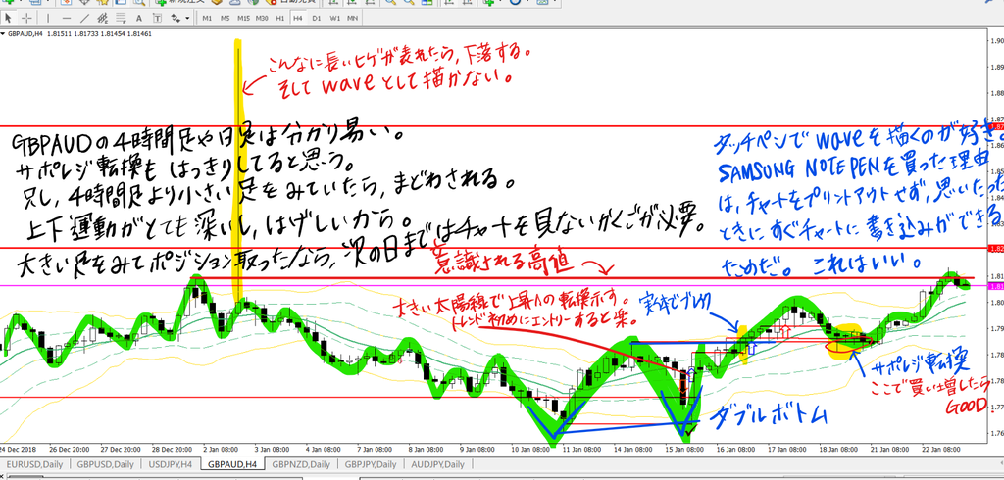Click the 1.76 price scale label
This screenshot has width=1004, height=480.
pyautogui.click(x=997, y=433)
